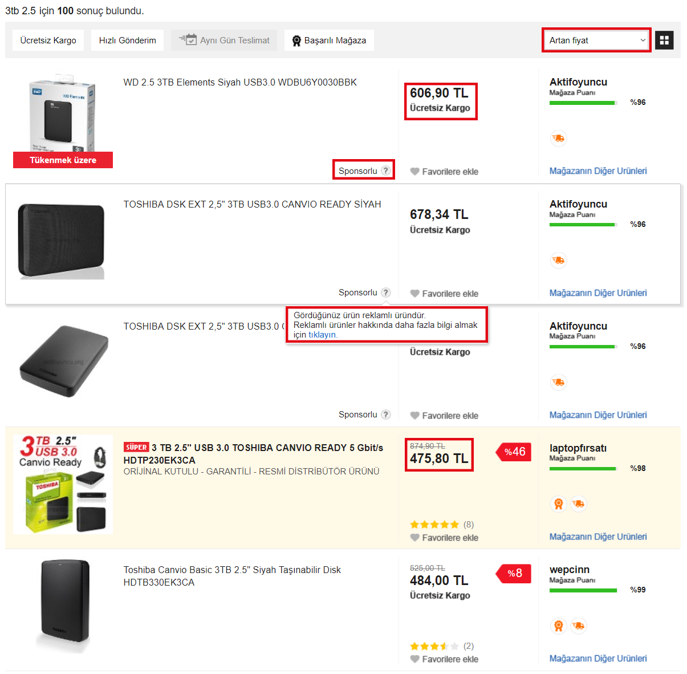687x674 pixels.
Task: Switch to grid view icon
Action: (x=664, y=40)
